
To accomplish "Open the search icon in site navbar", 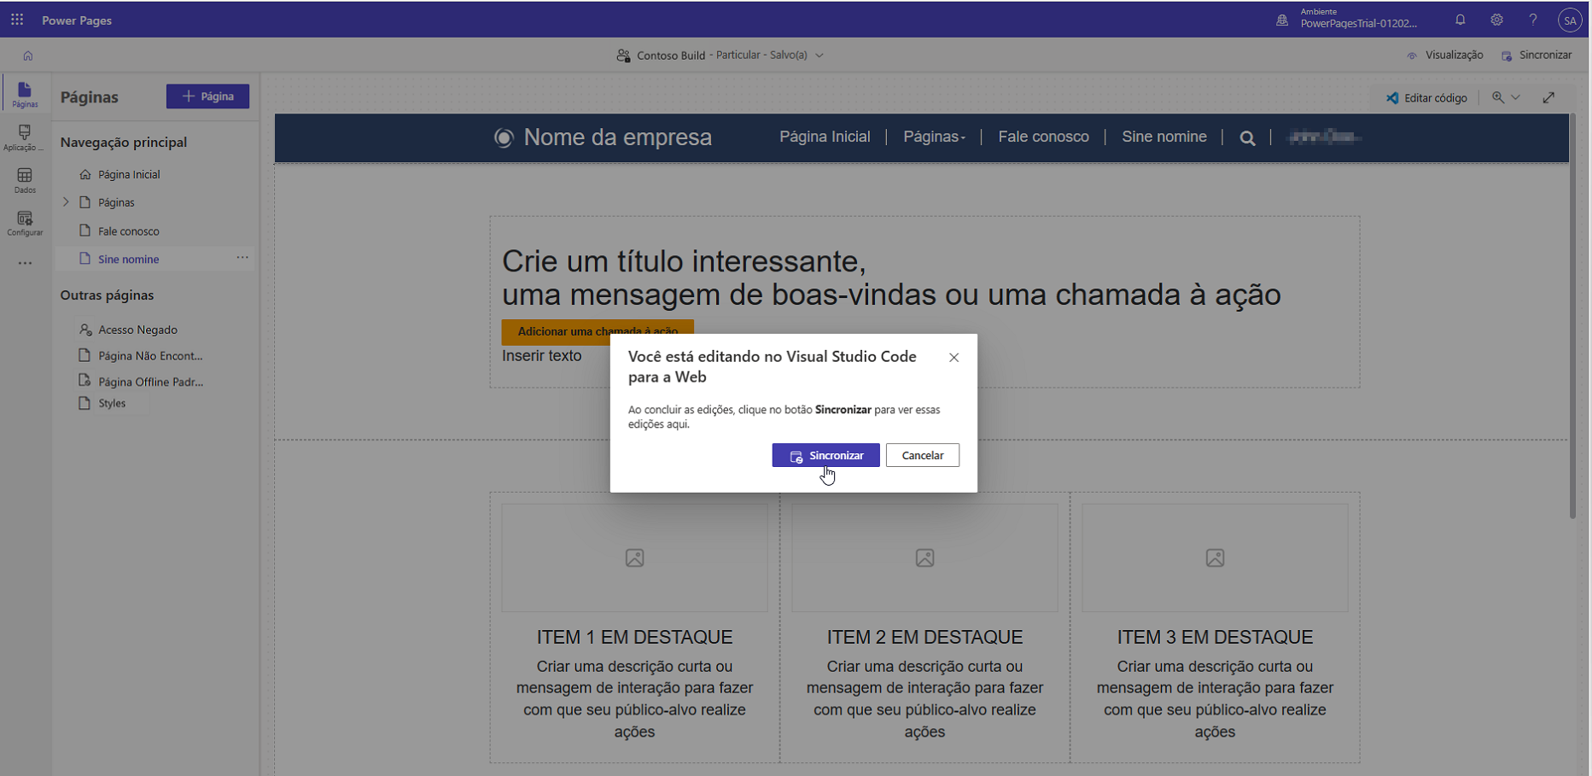I will tap(1247, 137).
